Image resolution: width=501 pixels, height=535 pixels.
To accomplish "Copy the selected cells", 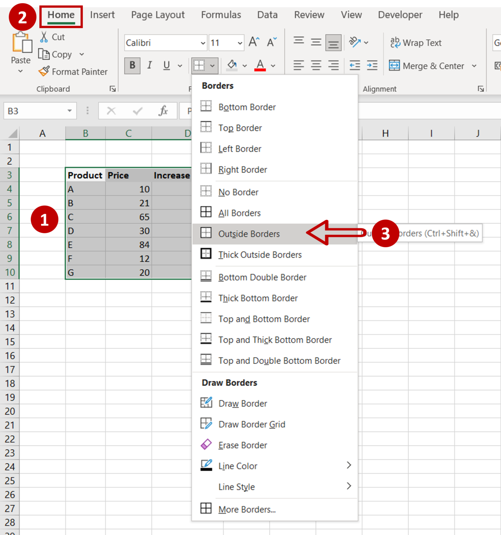I will [55, 54].
